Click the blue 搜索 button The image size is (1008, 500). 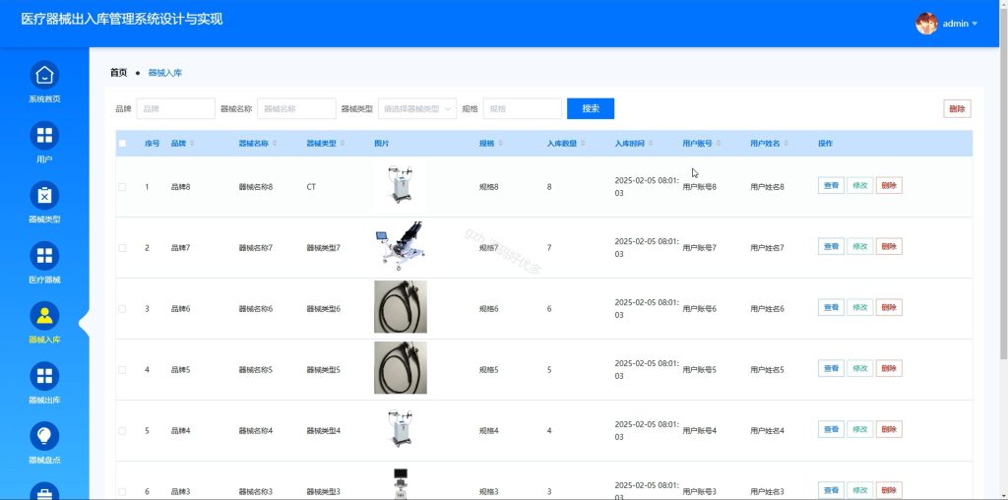click(591, 108)
